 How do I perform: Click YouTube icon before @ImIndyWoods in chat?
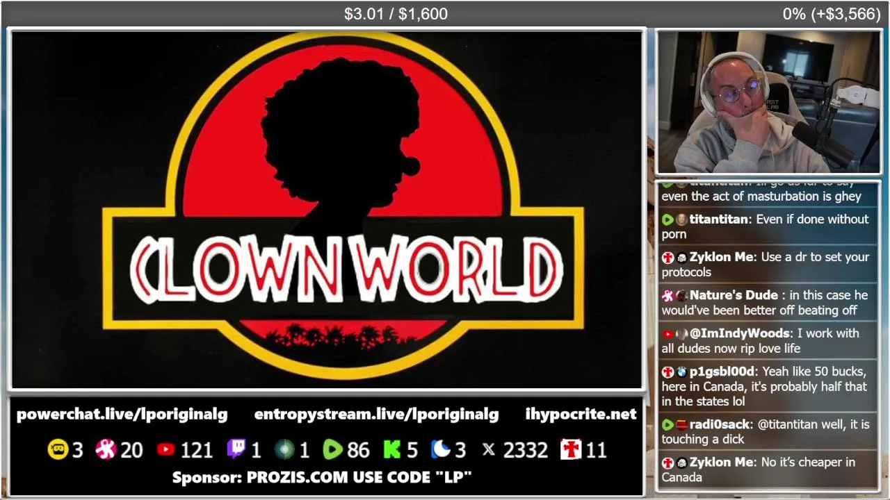pyautogui.click(x=667, y=334)
